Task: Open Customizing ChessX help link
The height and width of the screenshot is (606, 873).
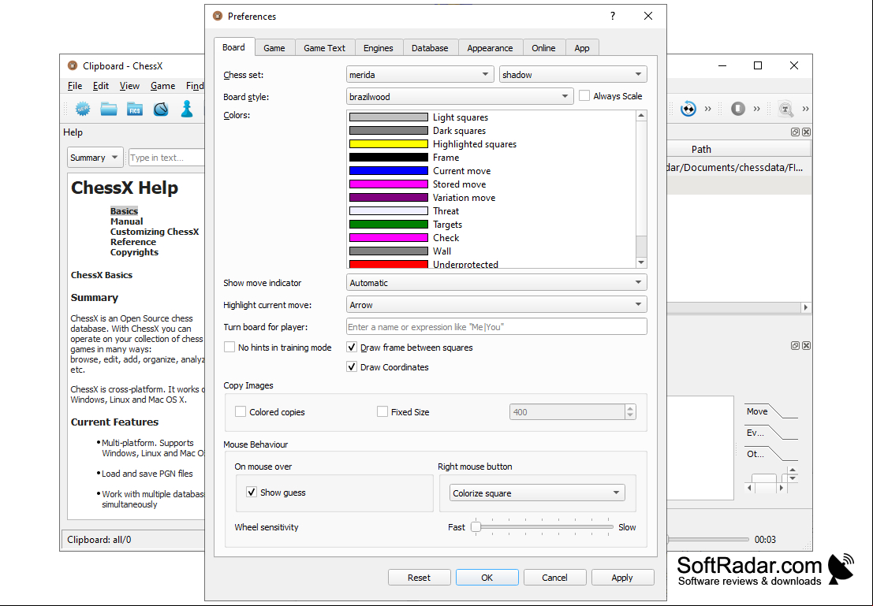Action: click(x=155, y=232)
